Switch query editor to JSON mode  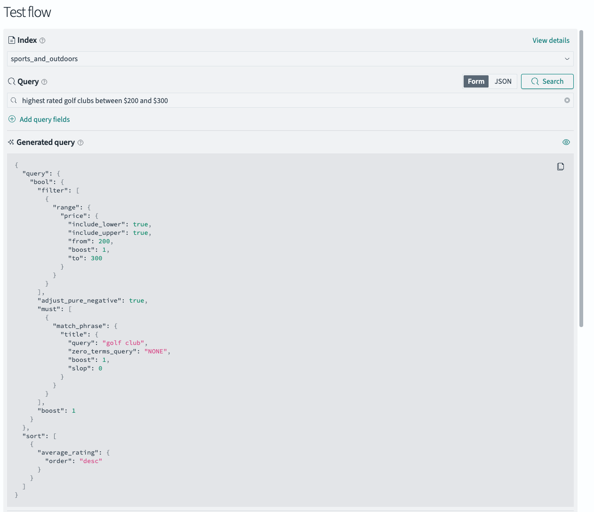(x=503, y=81)
